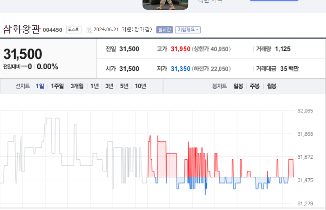Click the 31,475 chart axis label
326x210 pixels.
coord(305,180)
